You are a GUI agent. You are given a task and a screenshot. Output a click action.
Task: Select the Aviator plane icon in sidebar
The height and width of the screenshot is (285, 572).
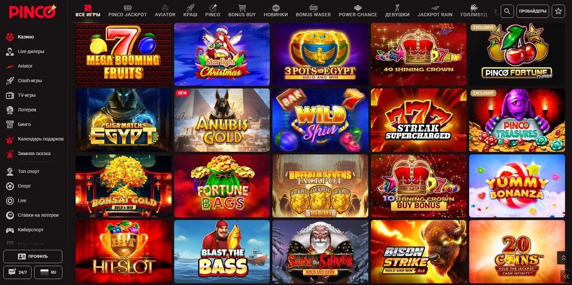click(10, 66)
